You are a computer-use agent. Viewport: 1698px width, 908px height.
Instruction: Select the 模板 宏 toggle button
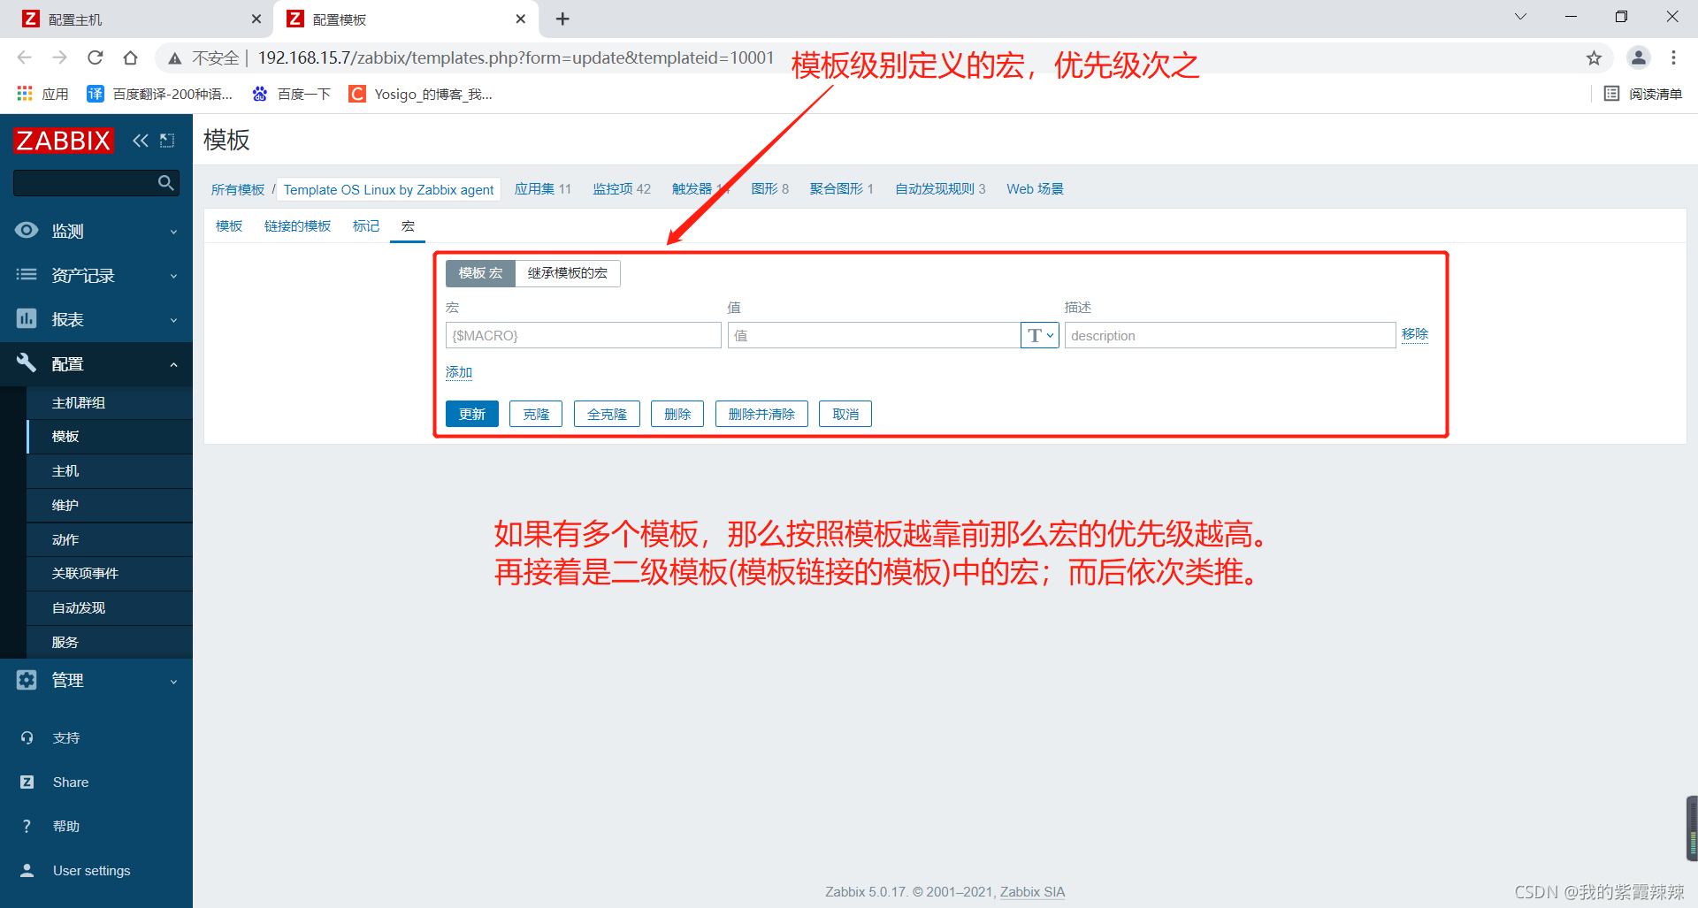click(480, 273)
